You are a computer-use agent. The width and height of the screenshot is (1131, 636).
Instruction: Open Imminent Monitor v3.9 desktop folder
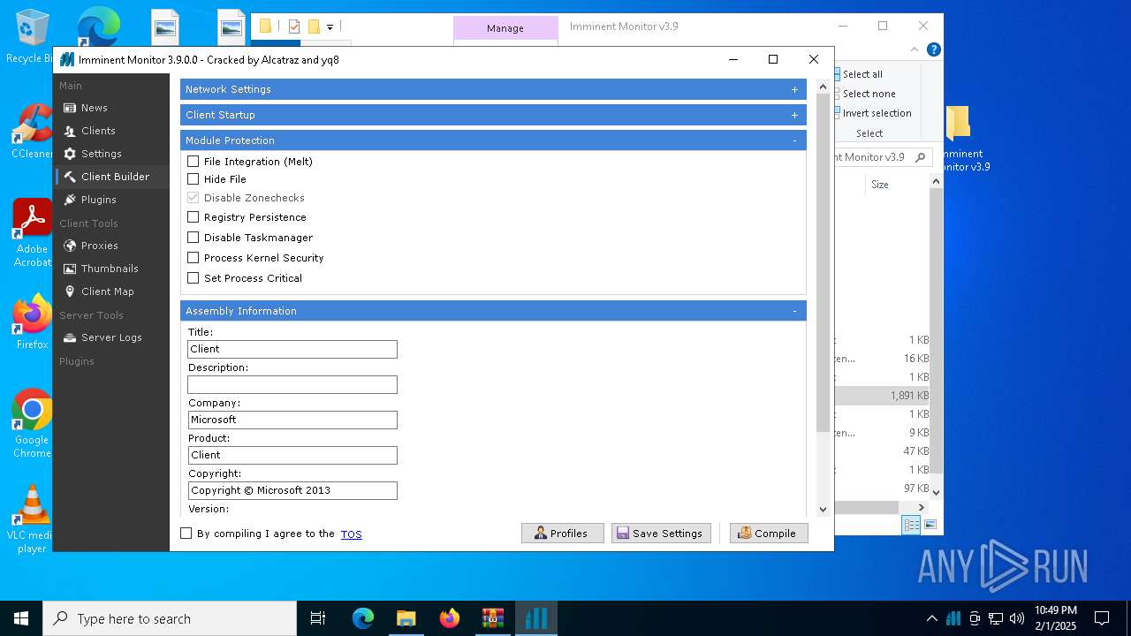point(961,140)
